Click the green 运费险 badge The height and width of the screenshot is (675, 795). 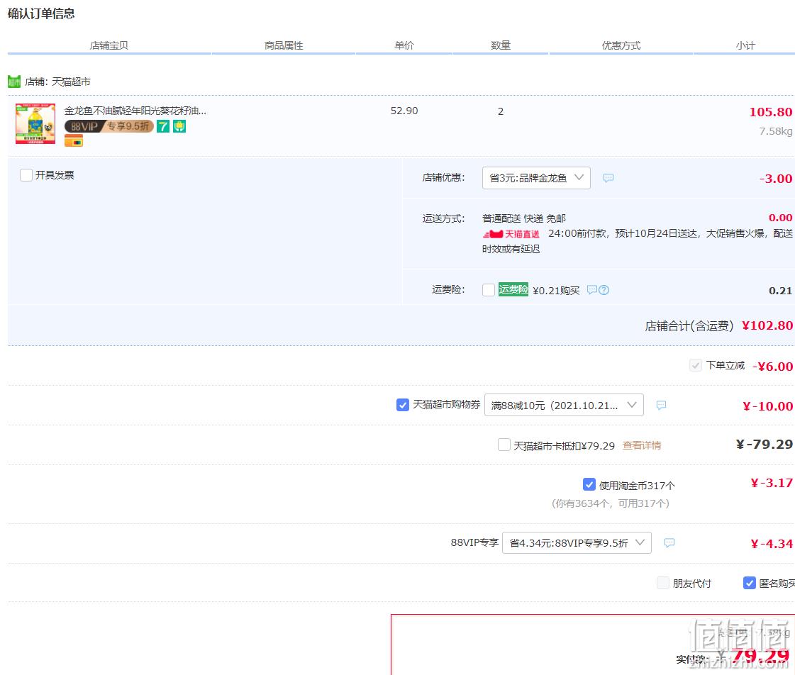[x=513, y=289]
